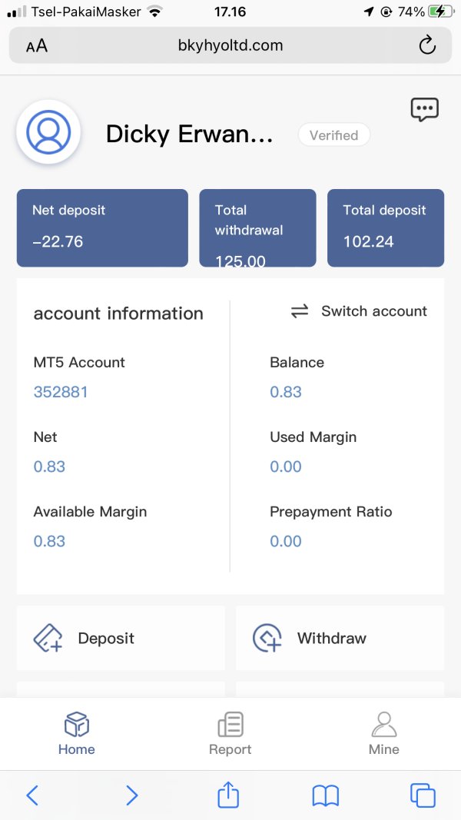Reload the page with refresh icon
This screenshot has width=461, height=820.
point(427,45)
